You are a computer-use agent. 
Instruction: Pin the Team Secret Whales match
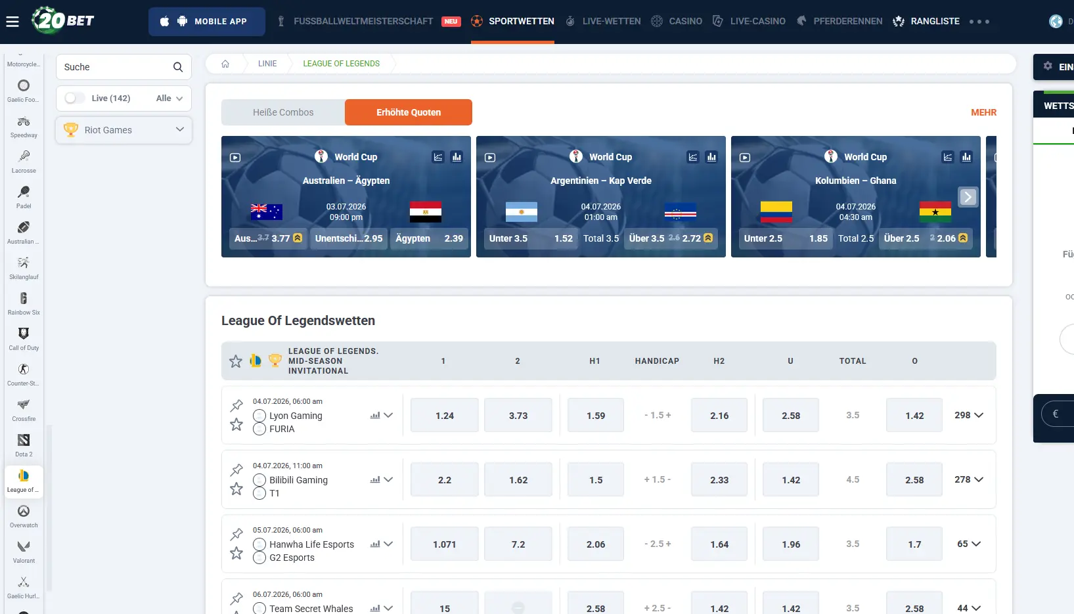tap(236, 598)
